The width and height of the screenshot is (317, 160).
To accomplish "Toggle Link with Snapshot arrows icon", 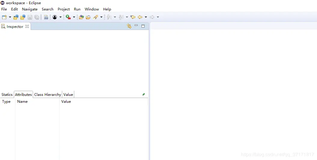I will [x=129, y=26].
